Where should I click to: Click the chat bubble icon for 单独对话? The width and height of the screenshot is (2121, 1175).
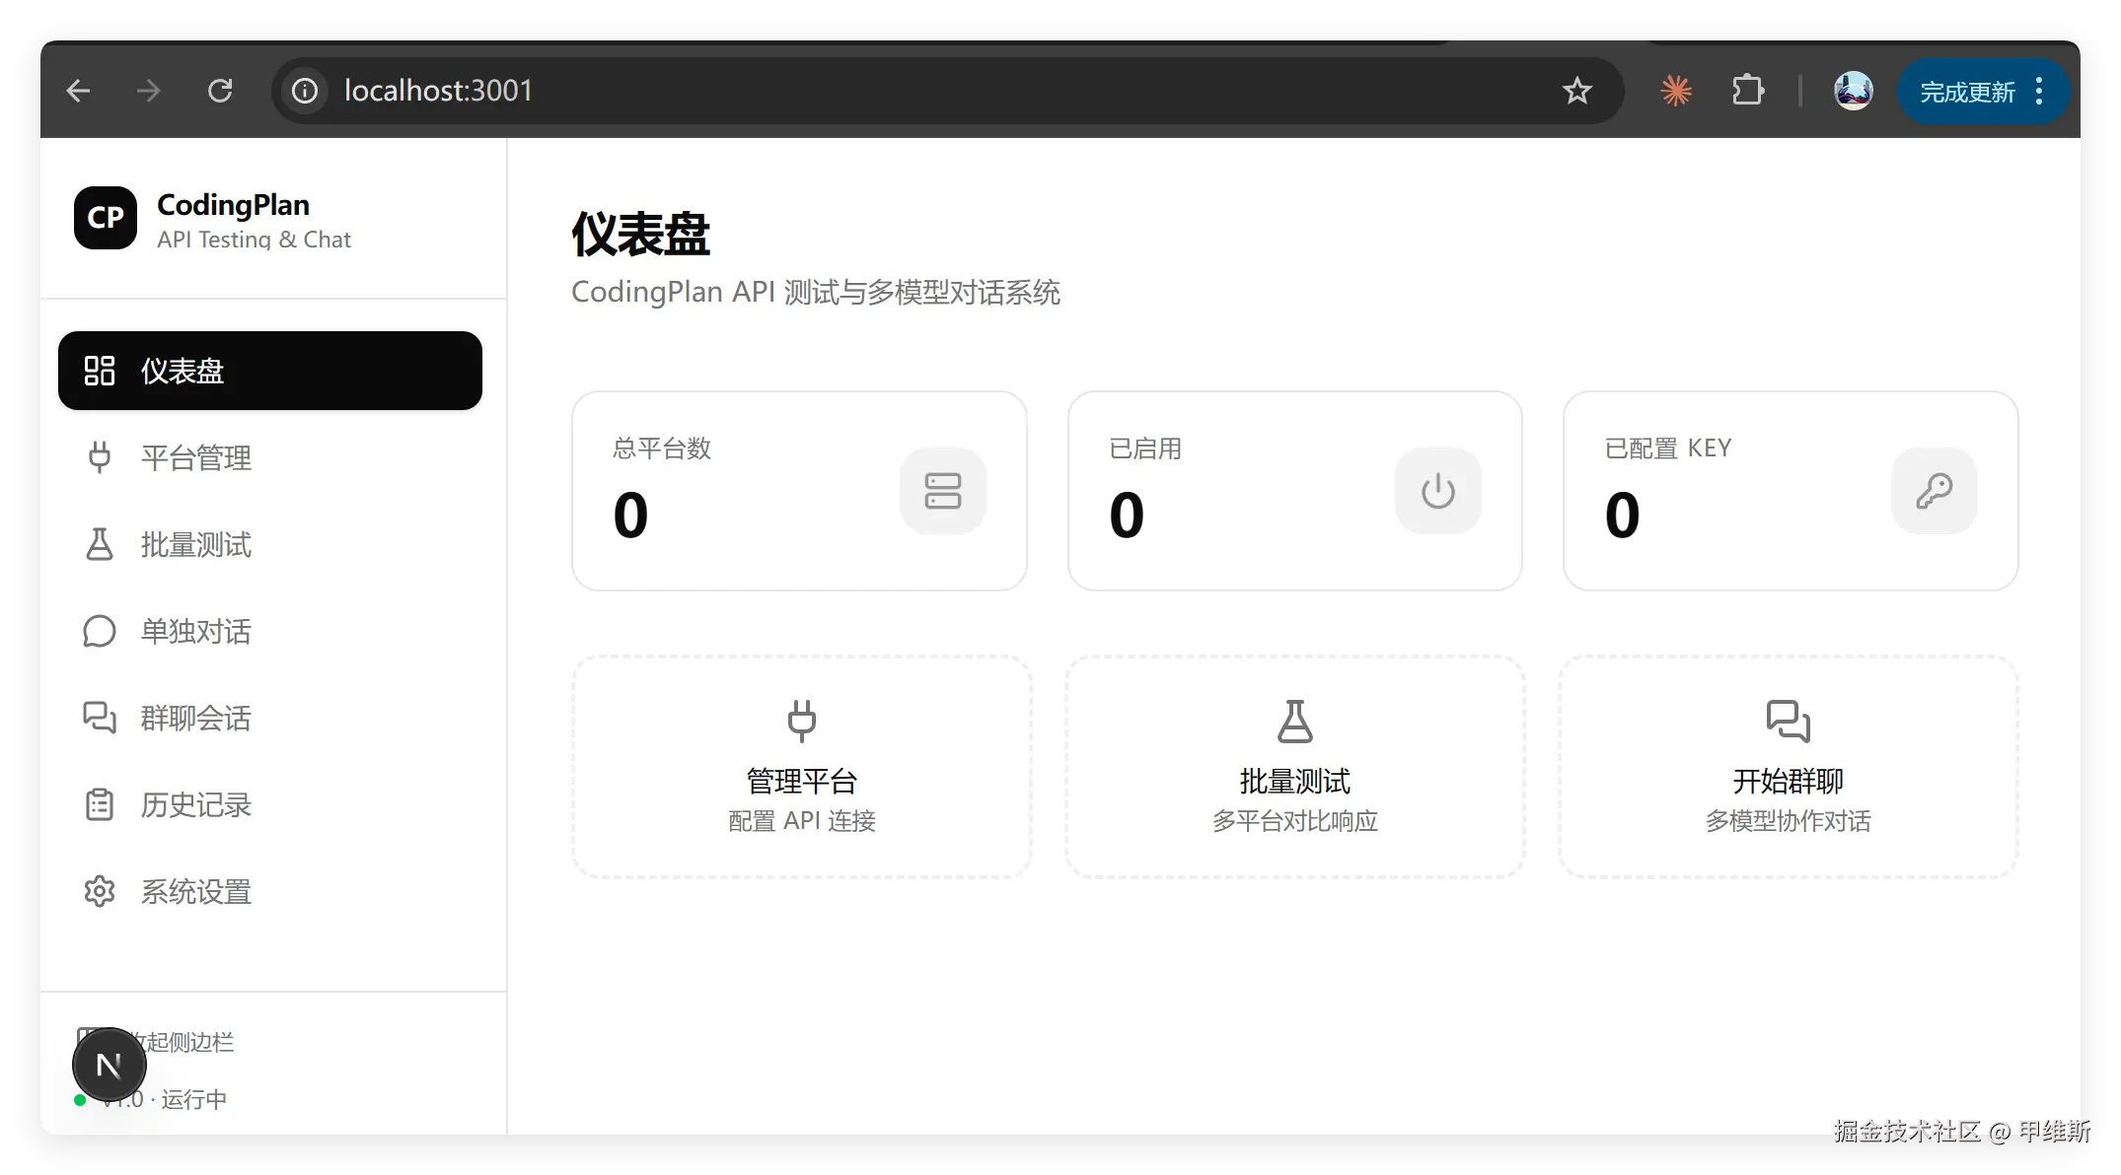point(100,631)
